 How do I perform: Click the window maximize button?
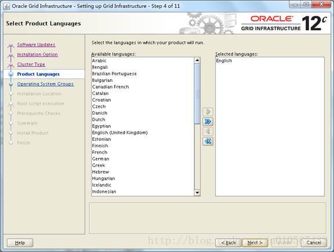(x=306, y=4)
